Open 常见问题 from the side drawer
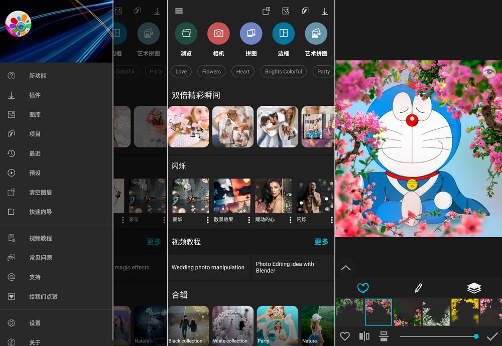 pyautogui.click(x=56, y=258)
